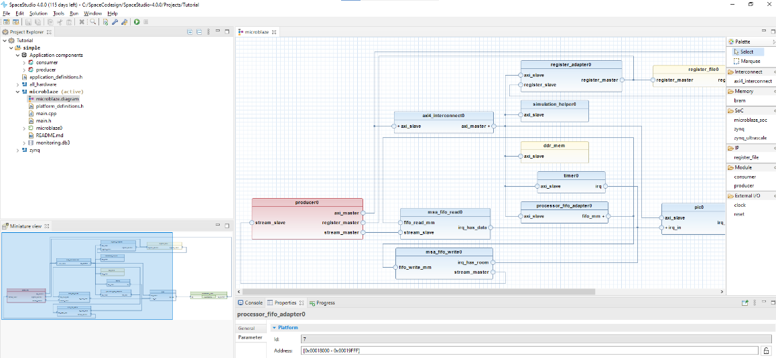Select microblaze_soc from the Palette

[750, 119]
